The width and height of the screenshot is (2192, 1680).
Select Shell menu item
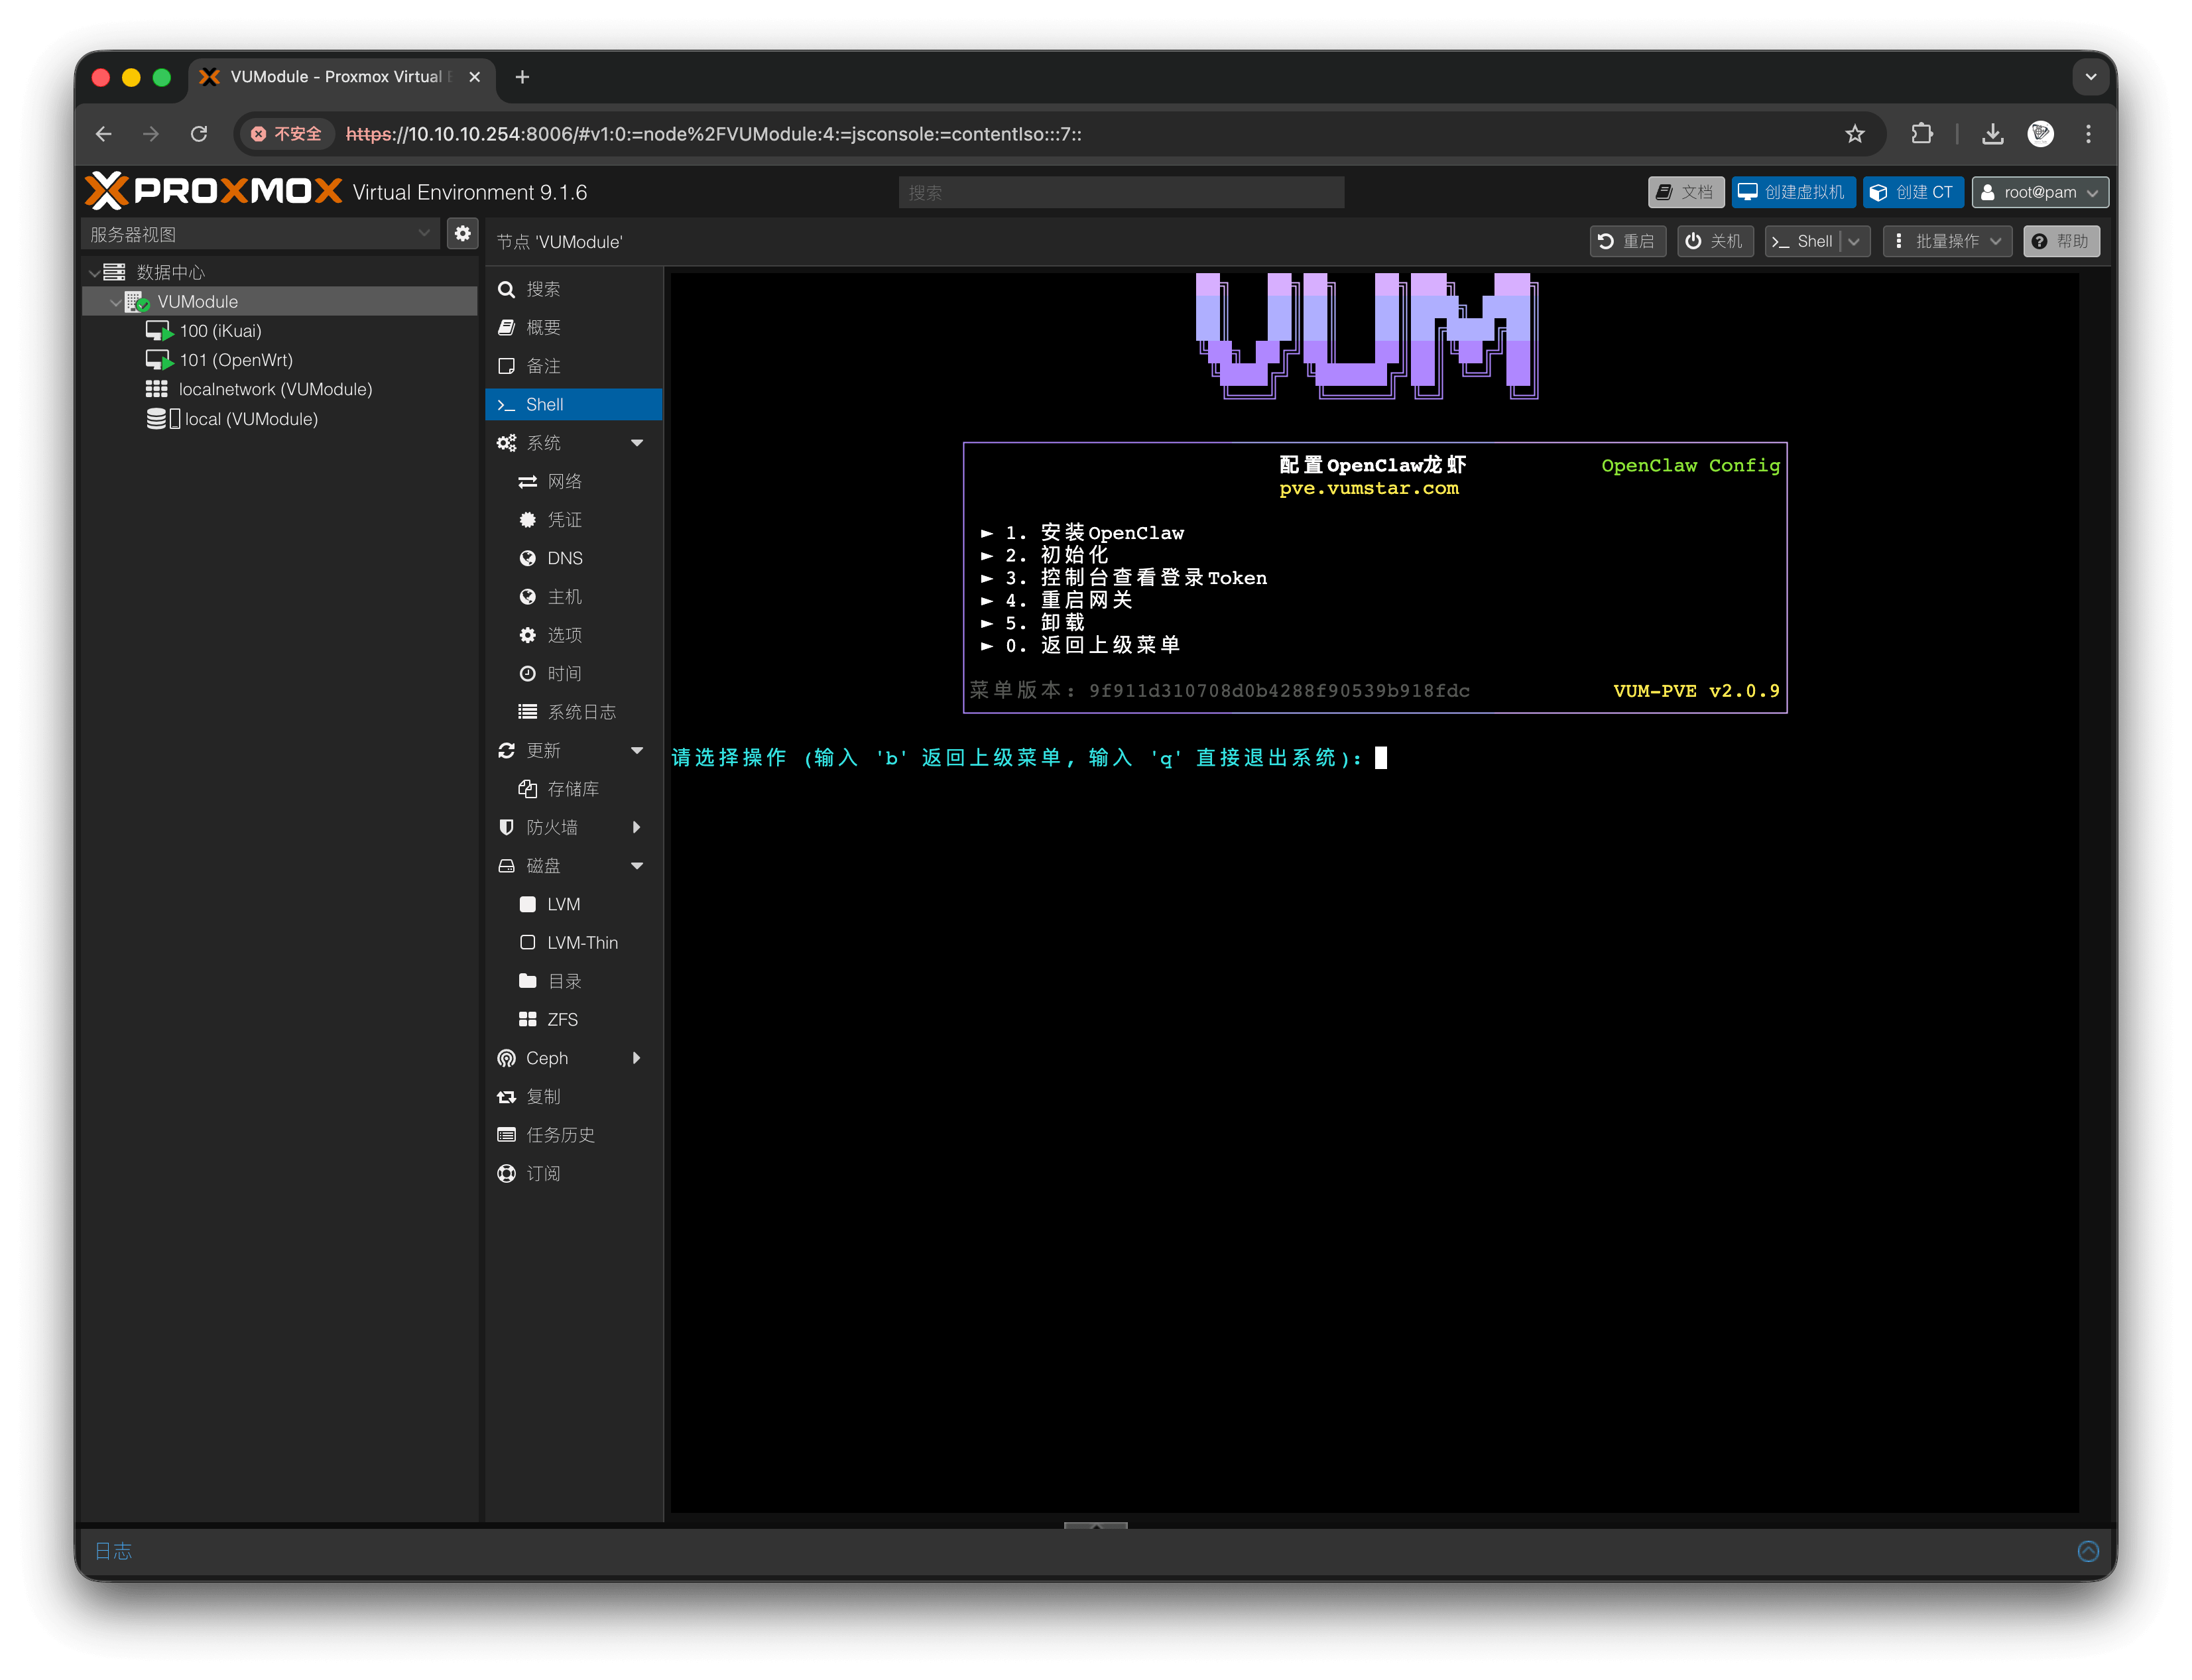coord(574,404)
